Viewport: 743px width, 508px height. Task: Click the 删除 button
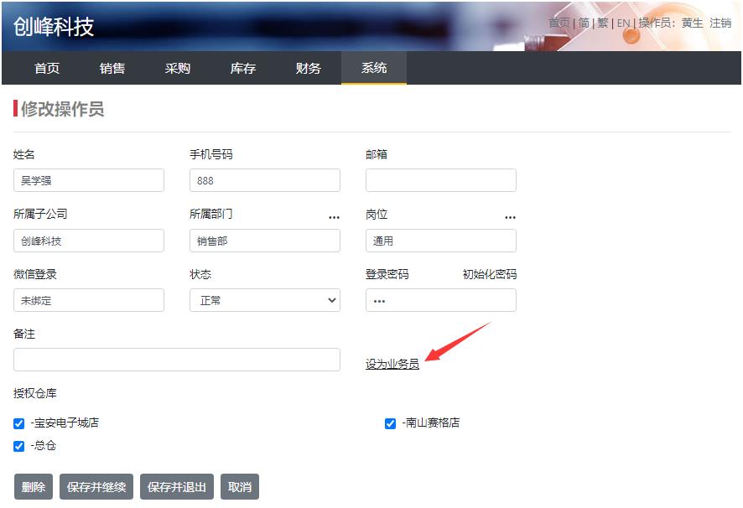34,487
